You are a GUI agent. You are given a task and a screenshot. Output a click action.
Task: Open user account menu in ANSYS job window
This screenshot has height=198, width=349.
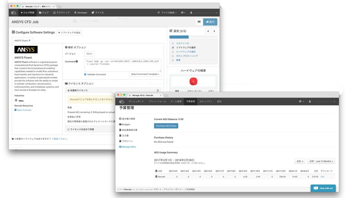203,13
